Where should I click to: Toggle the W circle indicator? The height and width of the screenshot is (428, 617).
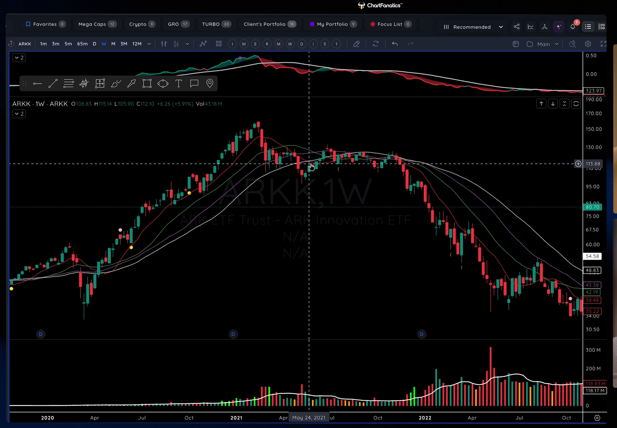(x=290, y=44)
